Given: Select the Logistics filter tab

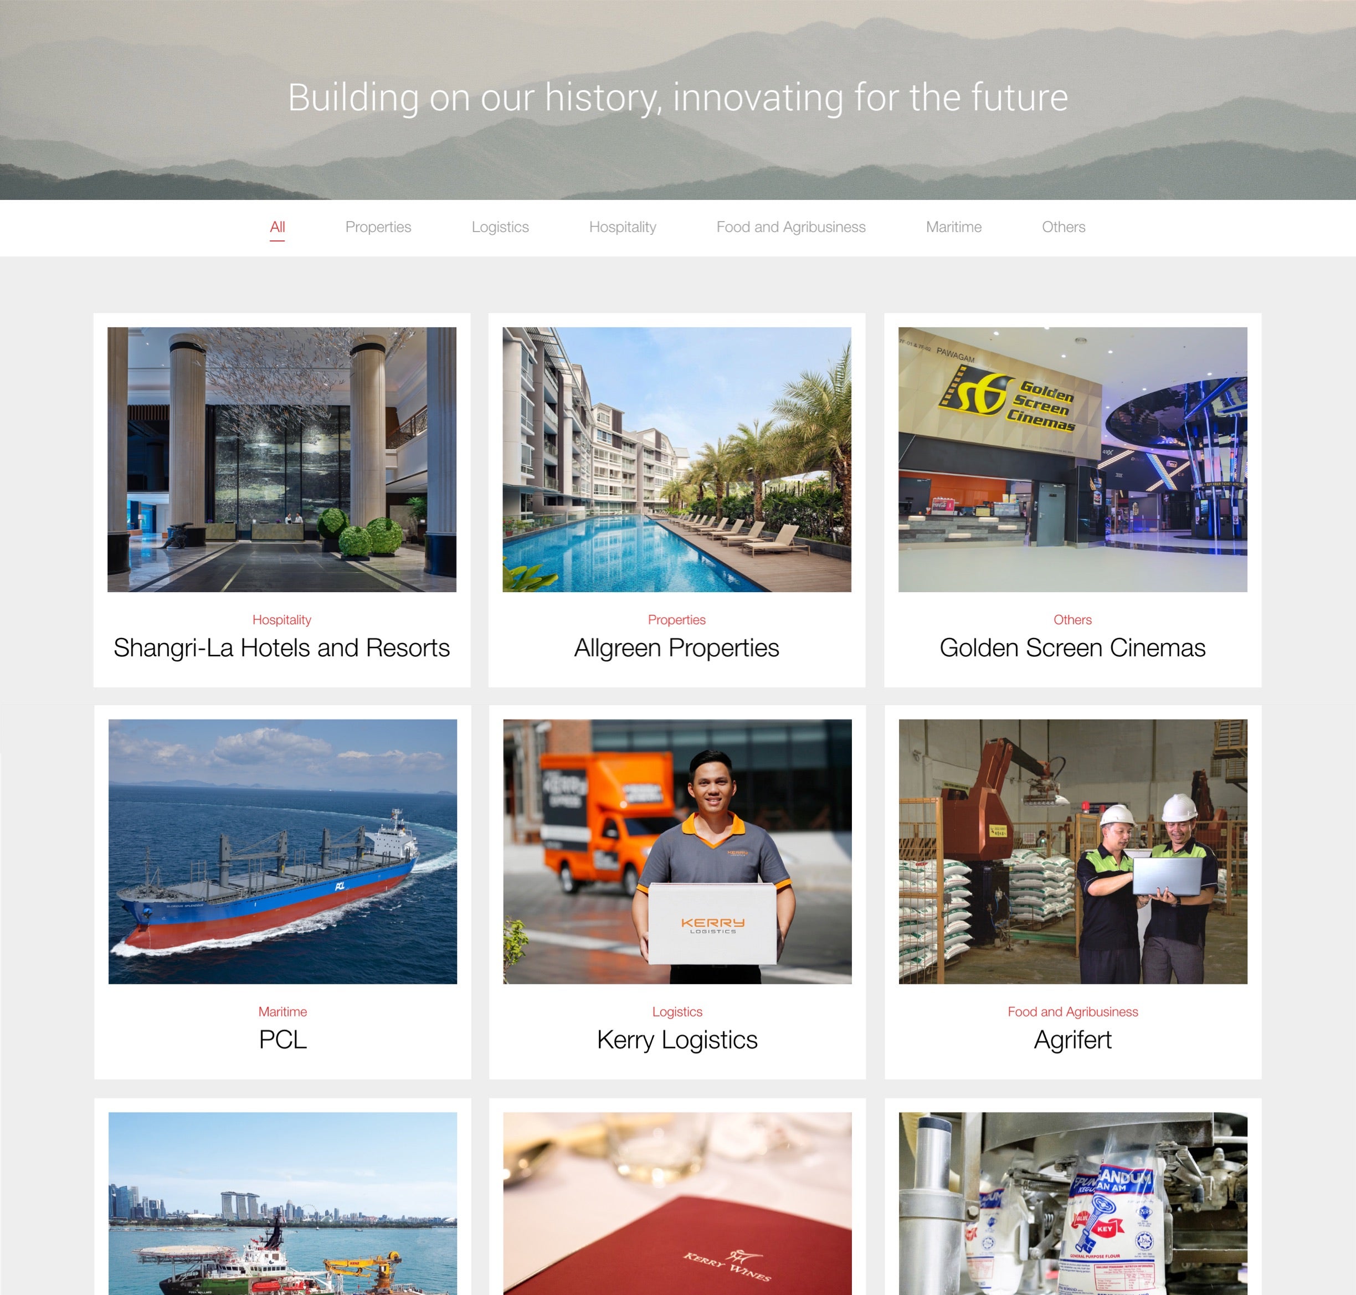Looking at the screenshot, I should click(499, 228).
